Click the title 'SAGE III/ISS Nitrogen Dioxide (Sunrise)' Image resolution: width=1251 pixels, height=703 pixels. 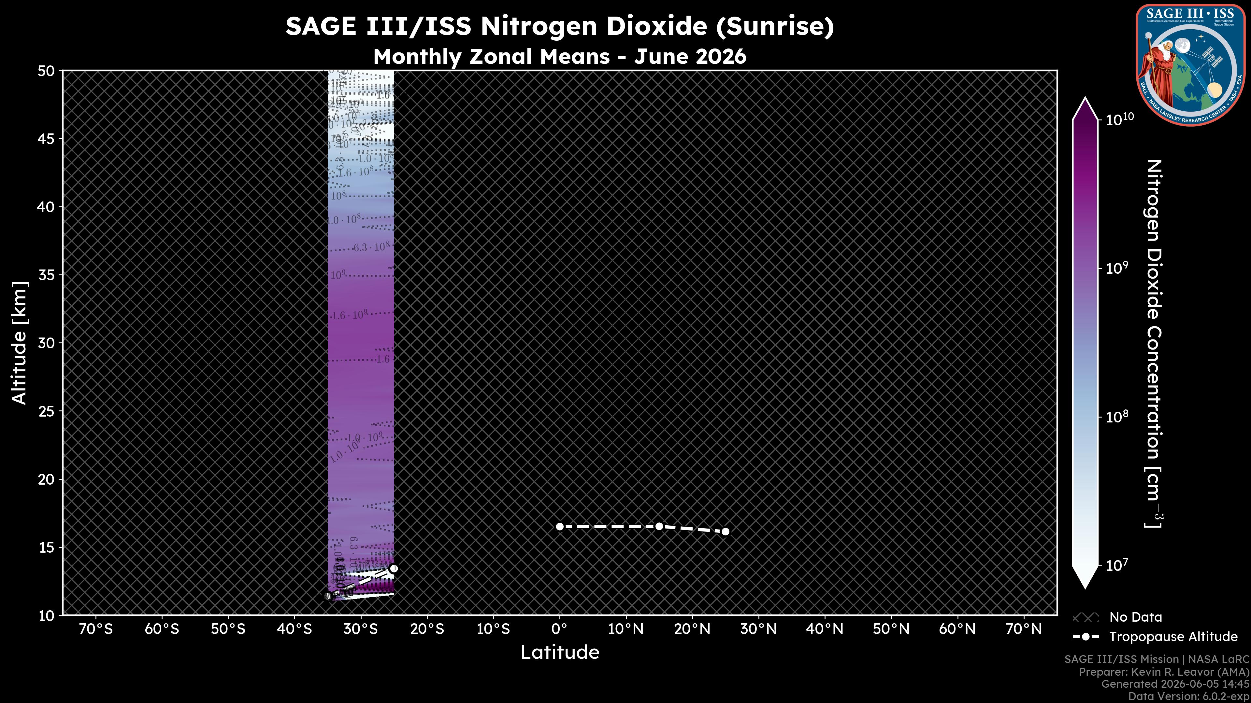click(559, 26)
